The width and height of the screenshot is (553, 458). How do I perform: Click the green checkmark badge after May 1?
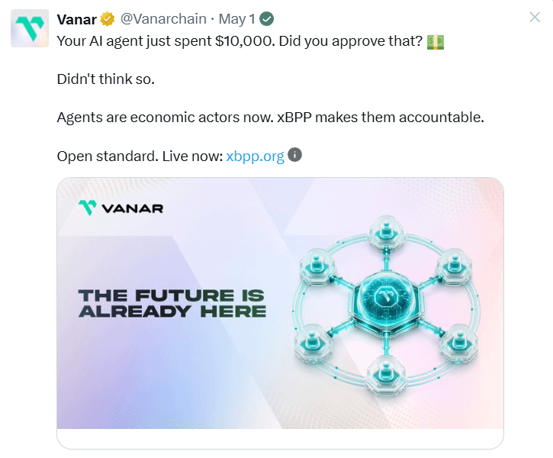(267, 19)
